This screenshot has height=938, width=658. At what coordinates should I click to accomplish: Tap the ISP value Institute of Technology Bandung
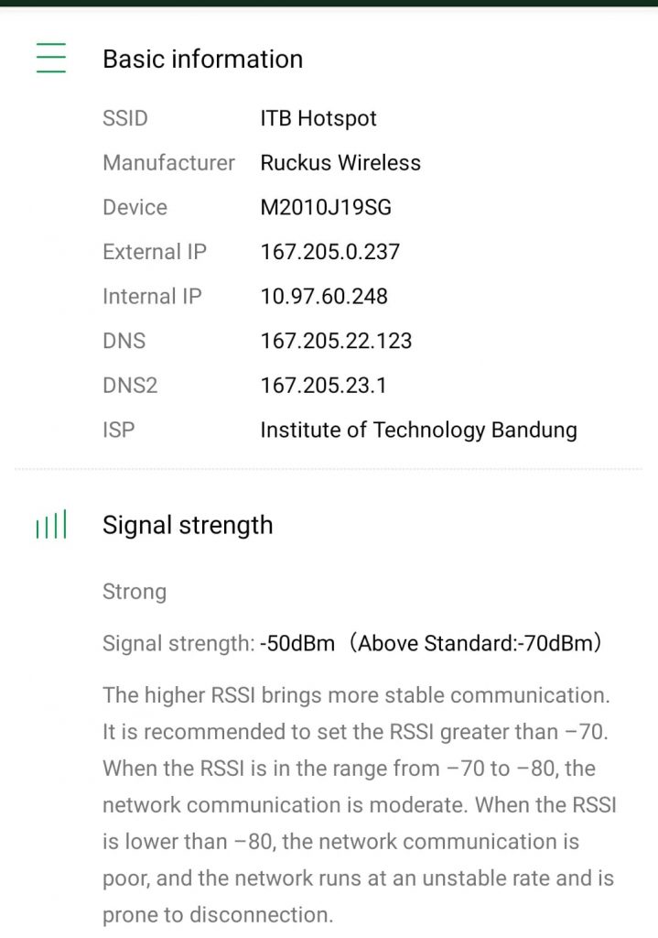tap(418, 430)
